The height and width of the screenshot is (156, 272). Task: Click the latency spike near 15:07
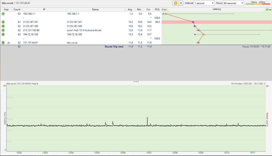(147, 120)
